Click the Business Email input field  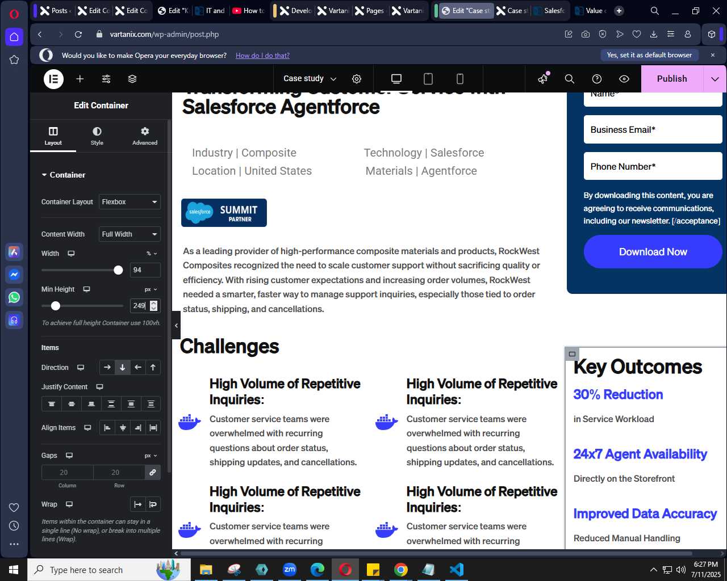pos(653,130)
